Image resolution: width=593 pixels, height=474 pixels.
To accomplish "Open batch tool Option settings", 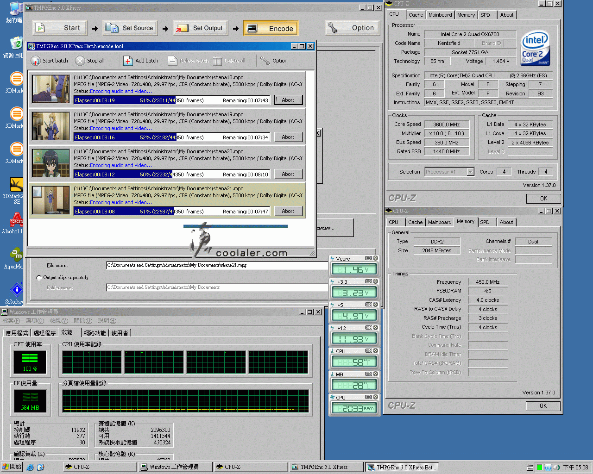I will pyautogui.click(x=274, y=61).
